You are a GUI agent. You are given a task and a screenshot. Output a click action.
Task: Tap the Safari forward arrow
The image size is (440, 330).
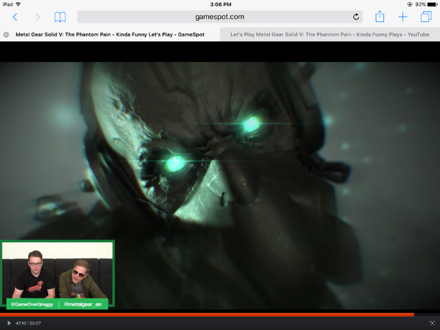pyautogui.click(x=37, y=17)
